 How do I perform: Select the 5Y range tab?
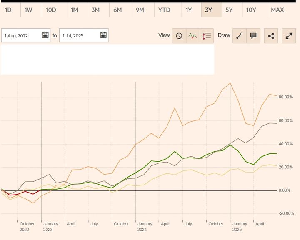coord(229,10)
